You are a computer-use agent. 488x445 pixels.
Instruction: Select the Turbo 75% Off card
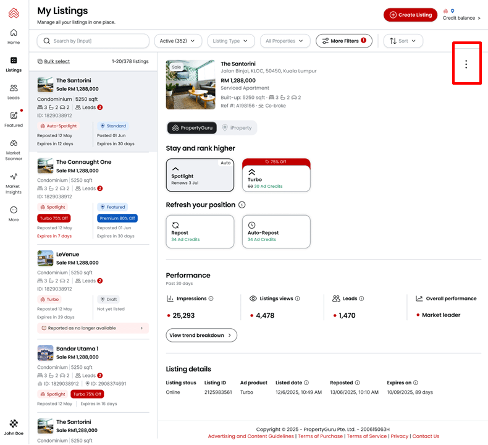[276, 176]
